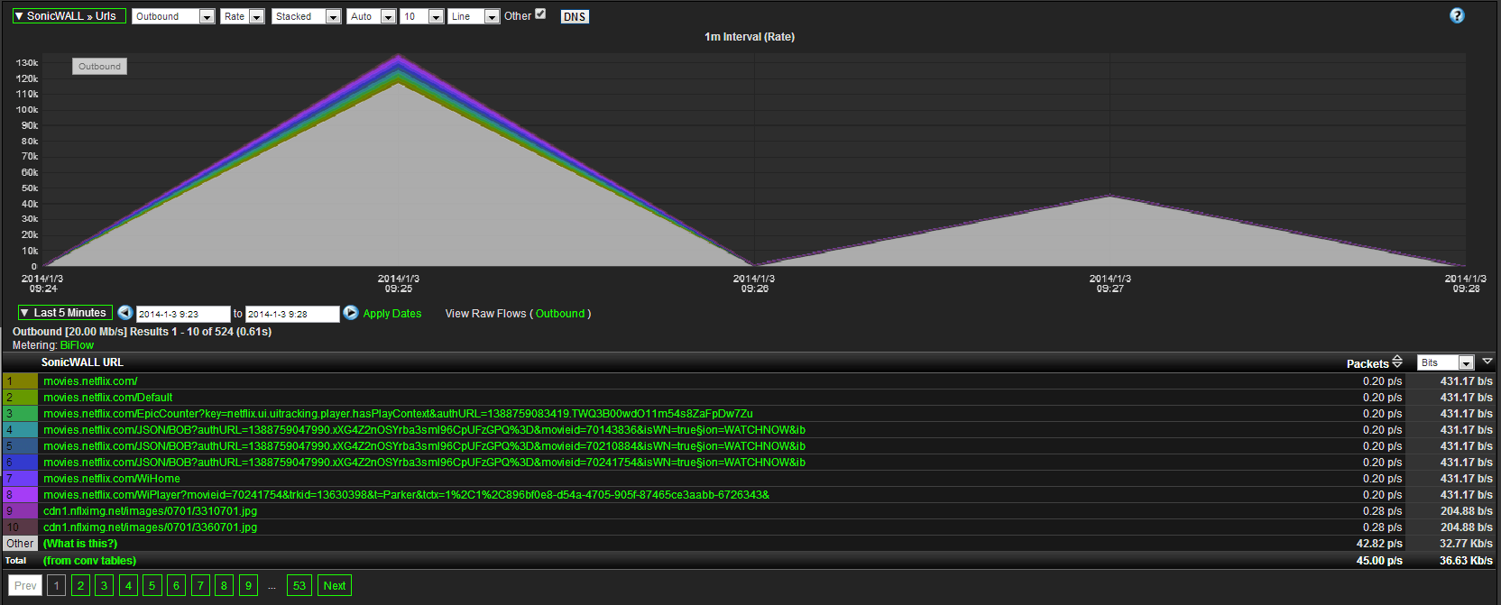The width and height of the screenshot is (1501, 605).
Task: Go to results page 9
Action: pyautogui.click(x=248, y=586)
